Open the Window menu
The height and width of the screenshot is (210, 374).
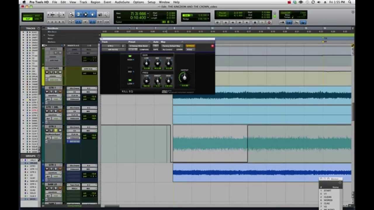point(164,2)
